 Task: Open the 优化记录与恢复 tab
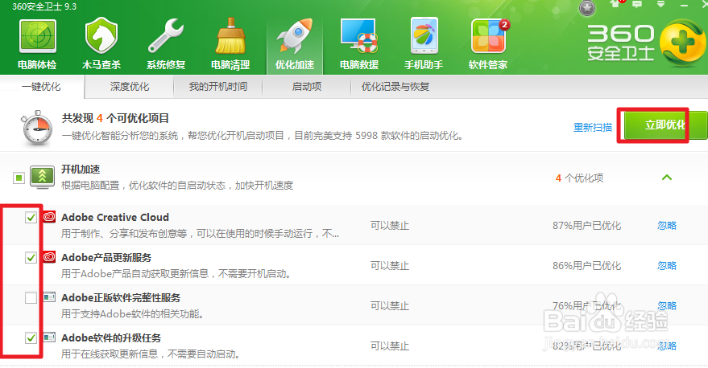[395, 87]
